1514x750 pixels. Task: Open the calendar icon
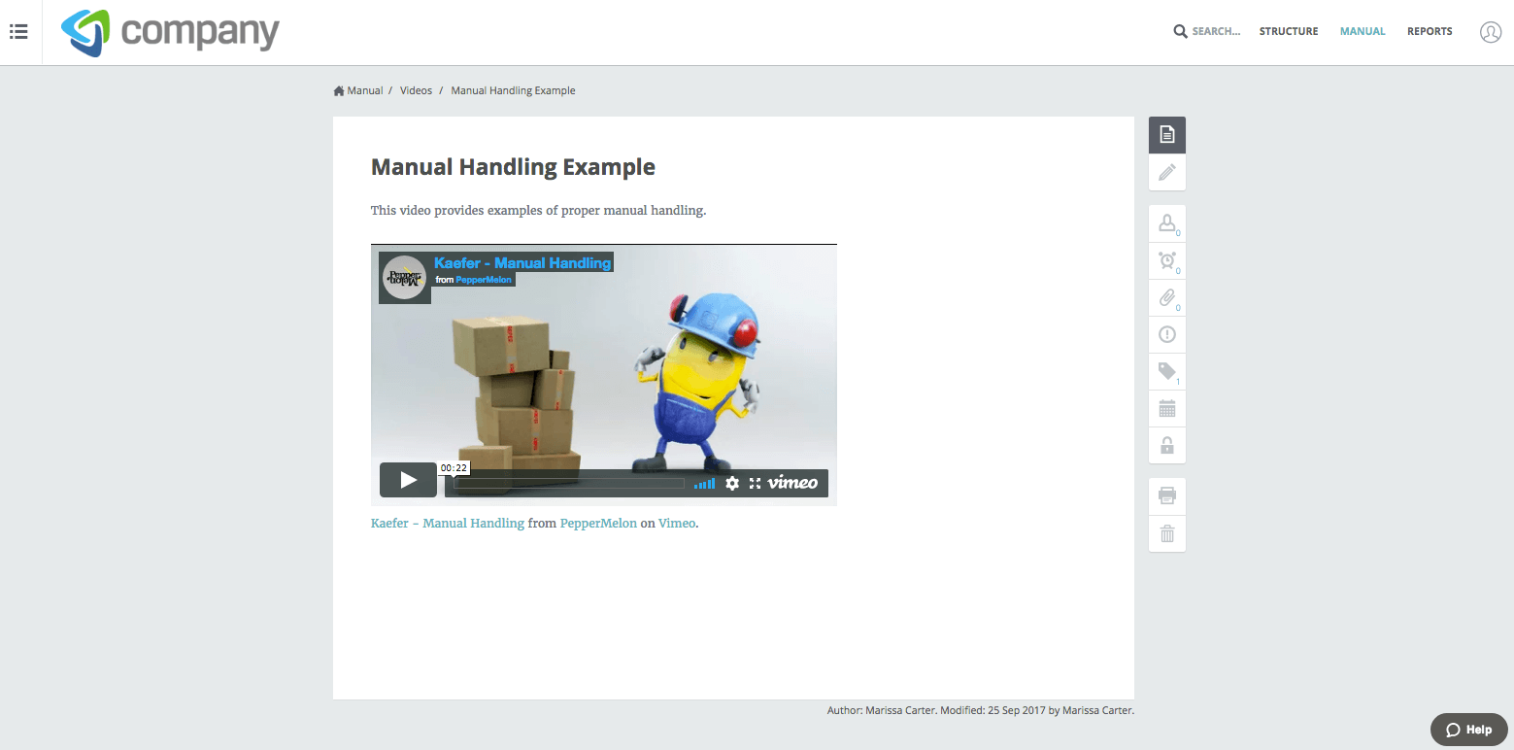pos(1167,408)
